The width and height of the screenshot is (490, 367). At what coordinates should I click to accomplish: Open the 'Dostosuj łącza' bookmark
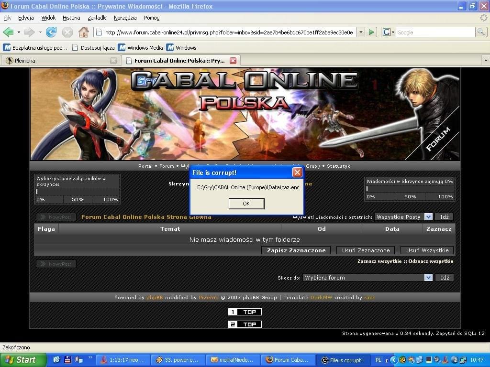(x=93, y=48)
